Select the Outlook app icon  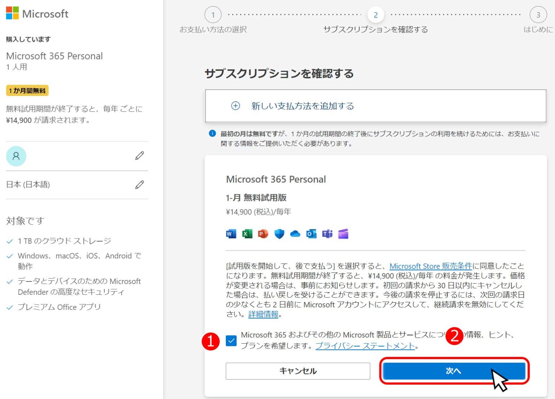[311, 234]
